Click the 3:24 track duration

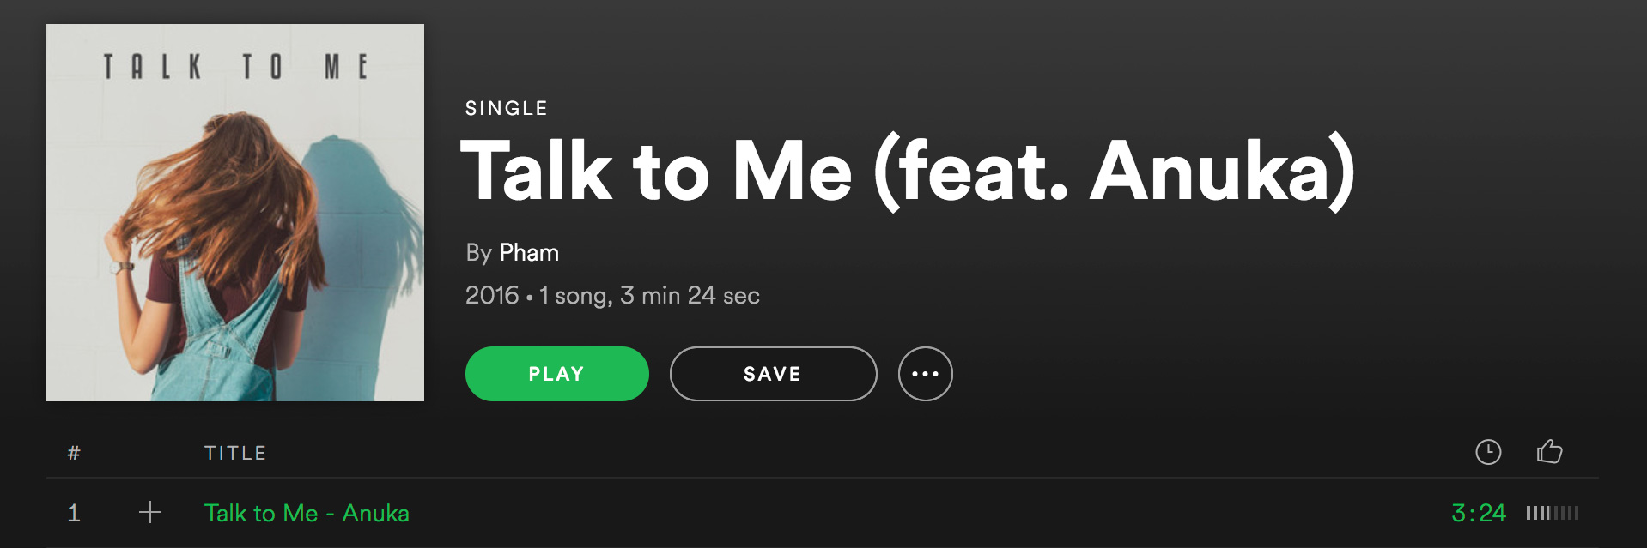tap(1478, 513)
